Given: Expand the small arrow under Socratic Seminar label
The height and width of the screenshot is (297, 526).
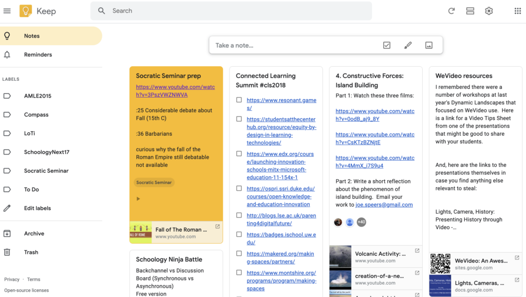Looking at the screenshot, I should point(138,199).
